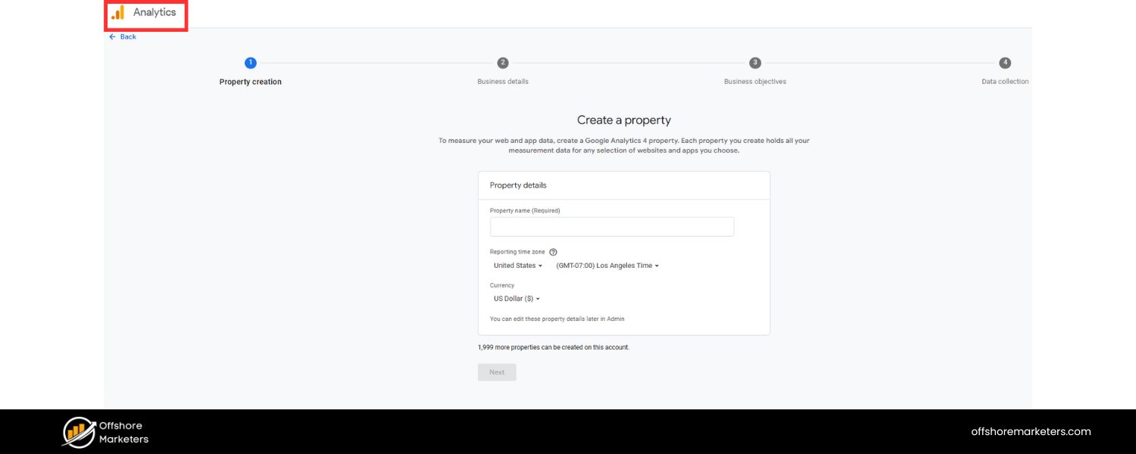The width and height of the screenshot is (1136, 454).
Task: Open the United States country dropdown
Action: tap(517, 266)
